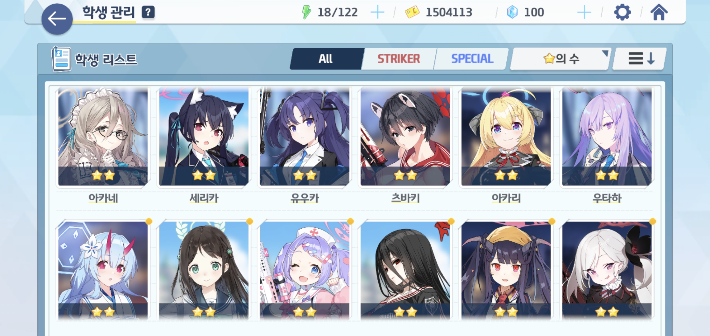This screenshot has height=336, width=710.
Task: Click the blue gem currency icon
Action: pos(512,12)
